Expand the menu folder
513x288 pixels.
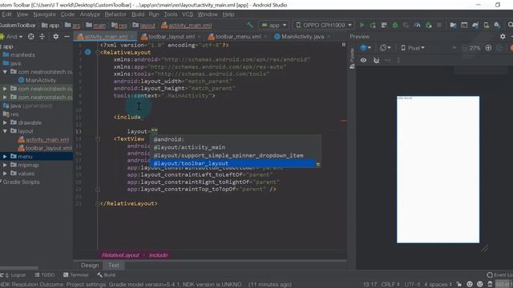(x=5, y=157)
